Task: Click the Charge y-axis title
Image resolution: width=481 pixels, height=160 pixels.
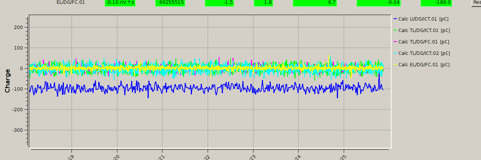Action: point(7,80)
